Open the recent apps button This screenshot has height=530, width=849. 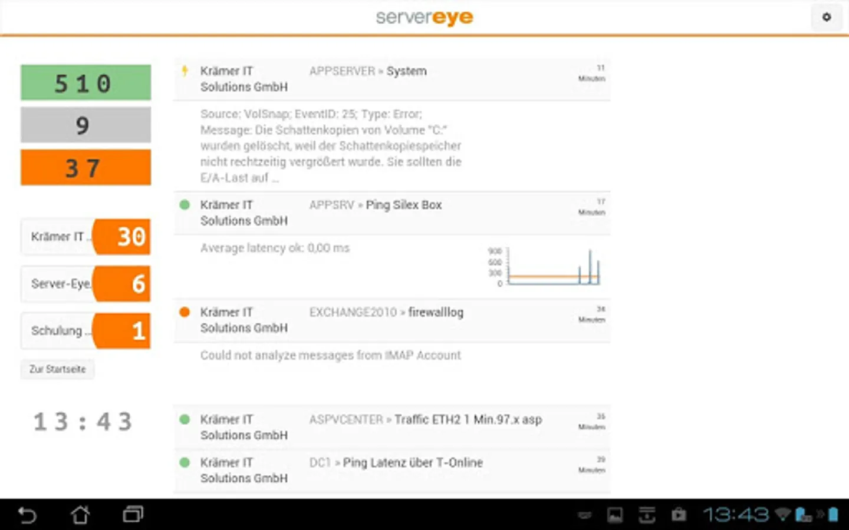tap(133, 515)
